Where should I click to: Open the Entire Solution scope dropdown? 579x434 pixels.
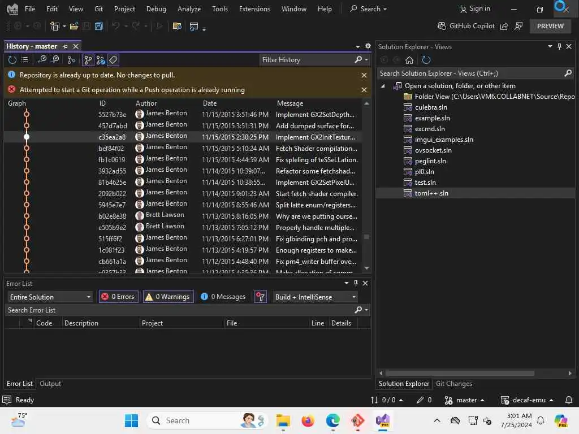(x=50, y=297)
